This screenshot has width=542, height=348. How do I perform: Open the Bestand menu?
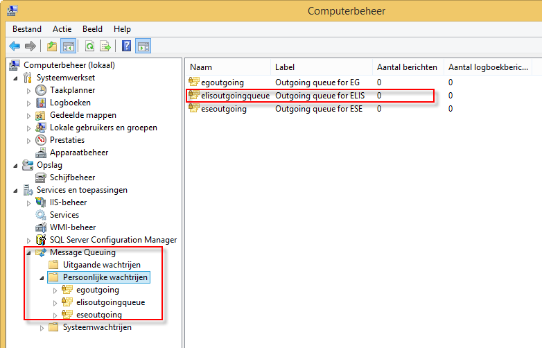click(x=27, y=29)
